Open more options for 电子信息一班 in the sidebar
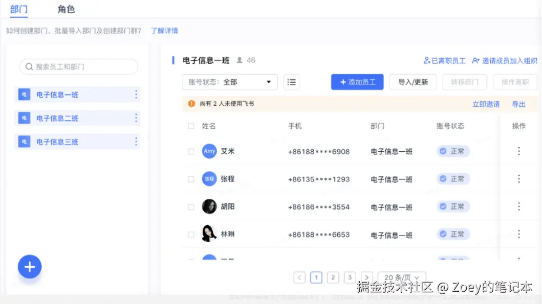This screenshot has width=542, height=304. click(x=136, y=95)
